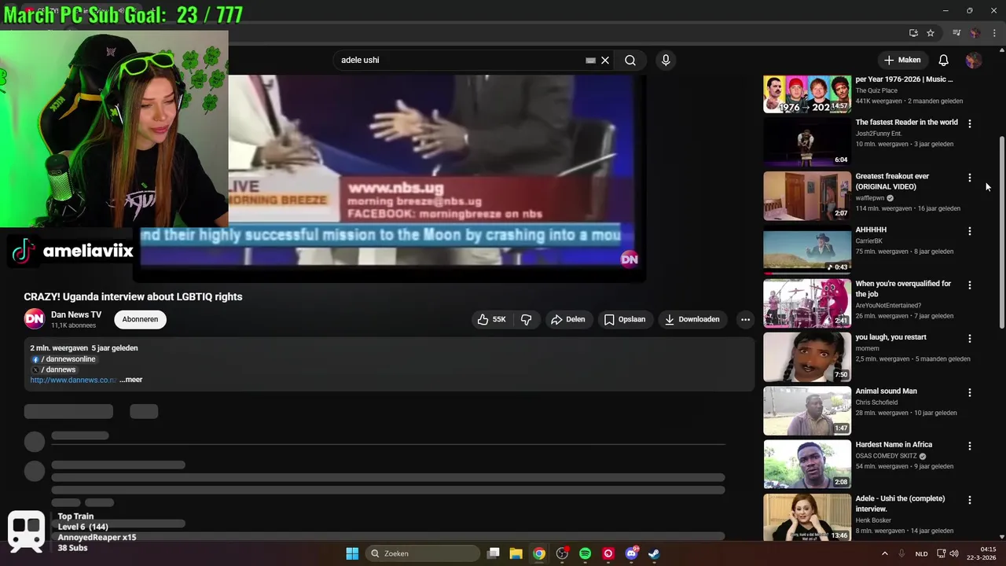Open Greatest freakout ever video thumbnail
Viewport: 1006px width, 566px height.
[x=807, y=196]
